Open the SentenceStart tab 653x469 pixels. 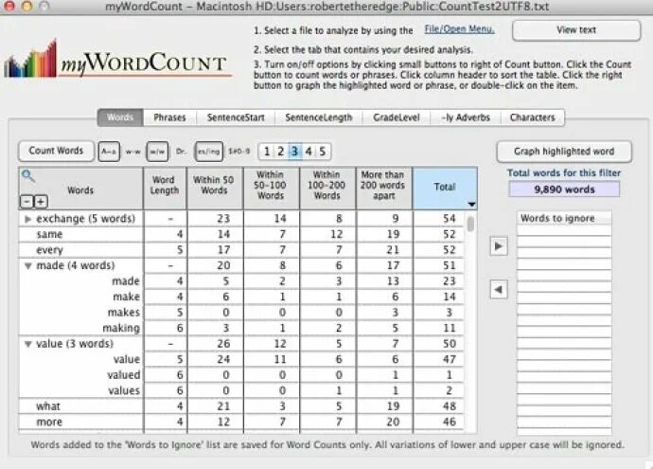point(236,117)
